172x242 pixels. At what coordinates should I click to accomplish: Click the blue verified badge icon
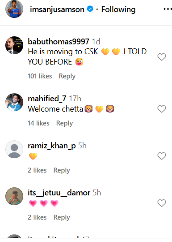click(90, 9)
